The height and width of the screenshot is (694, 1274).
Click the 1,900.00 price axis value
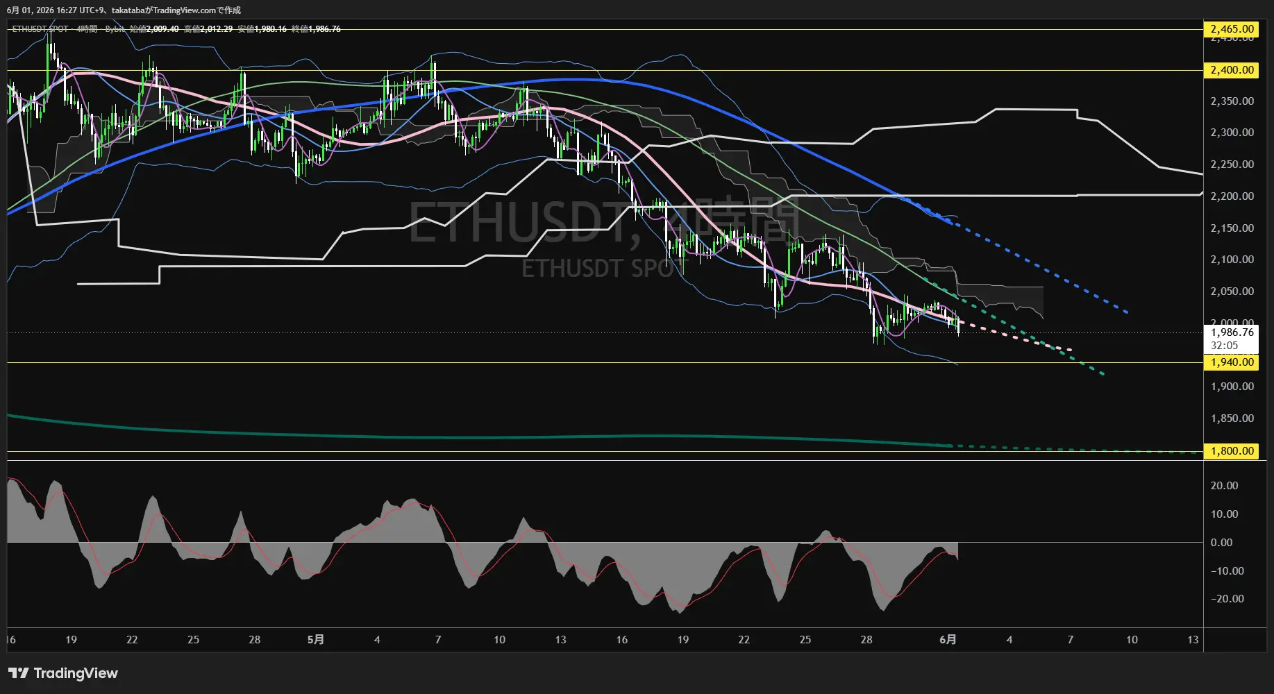click(1232, 387)
